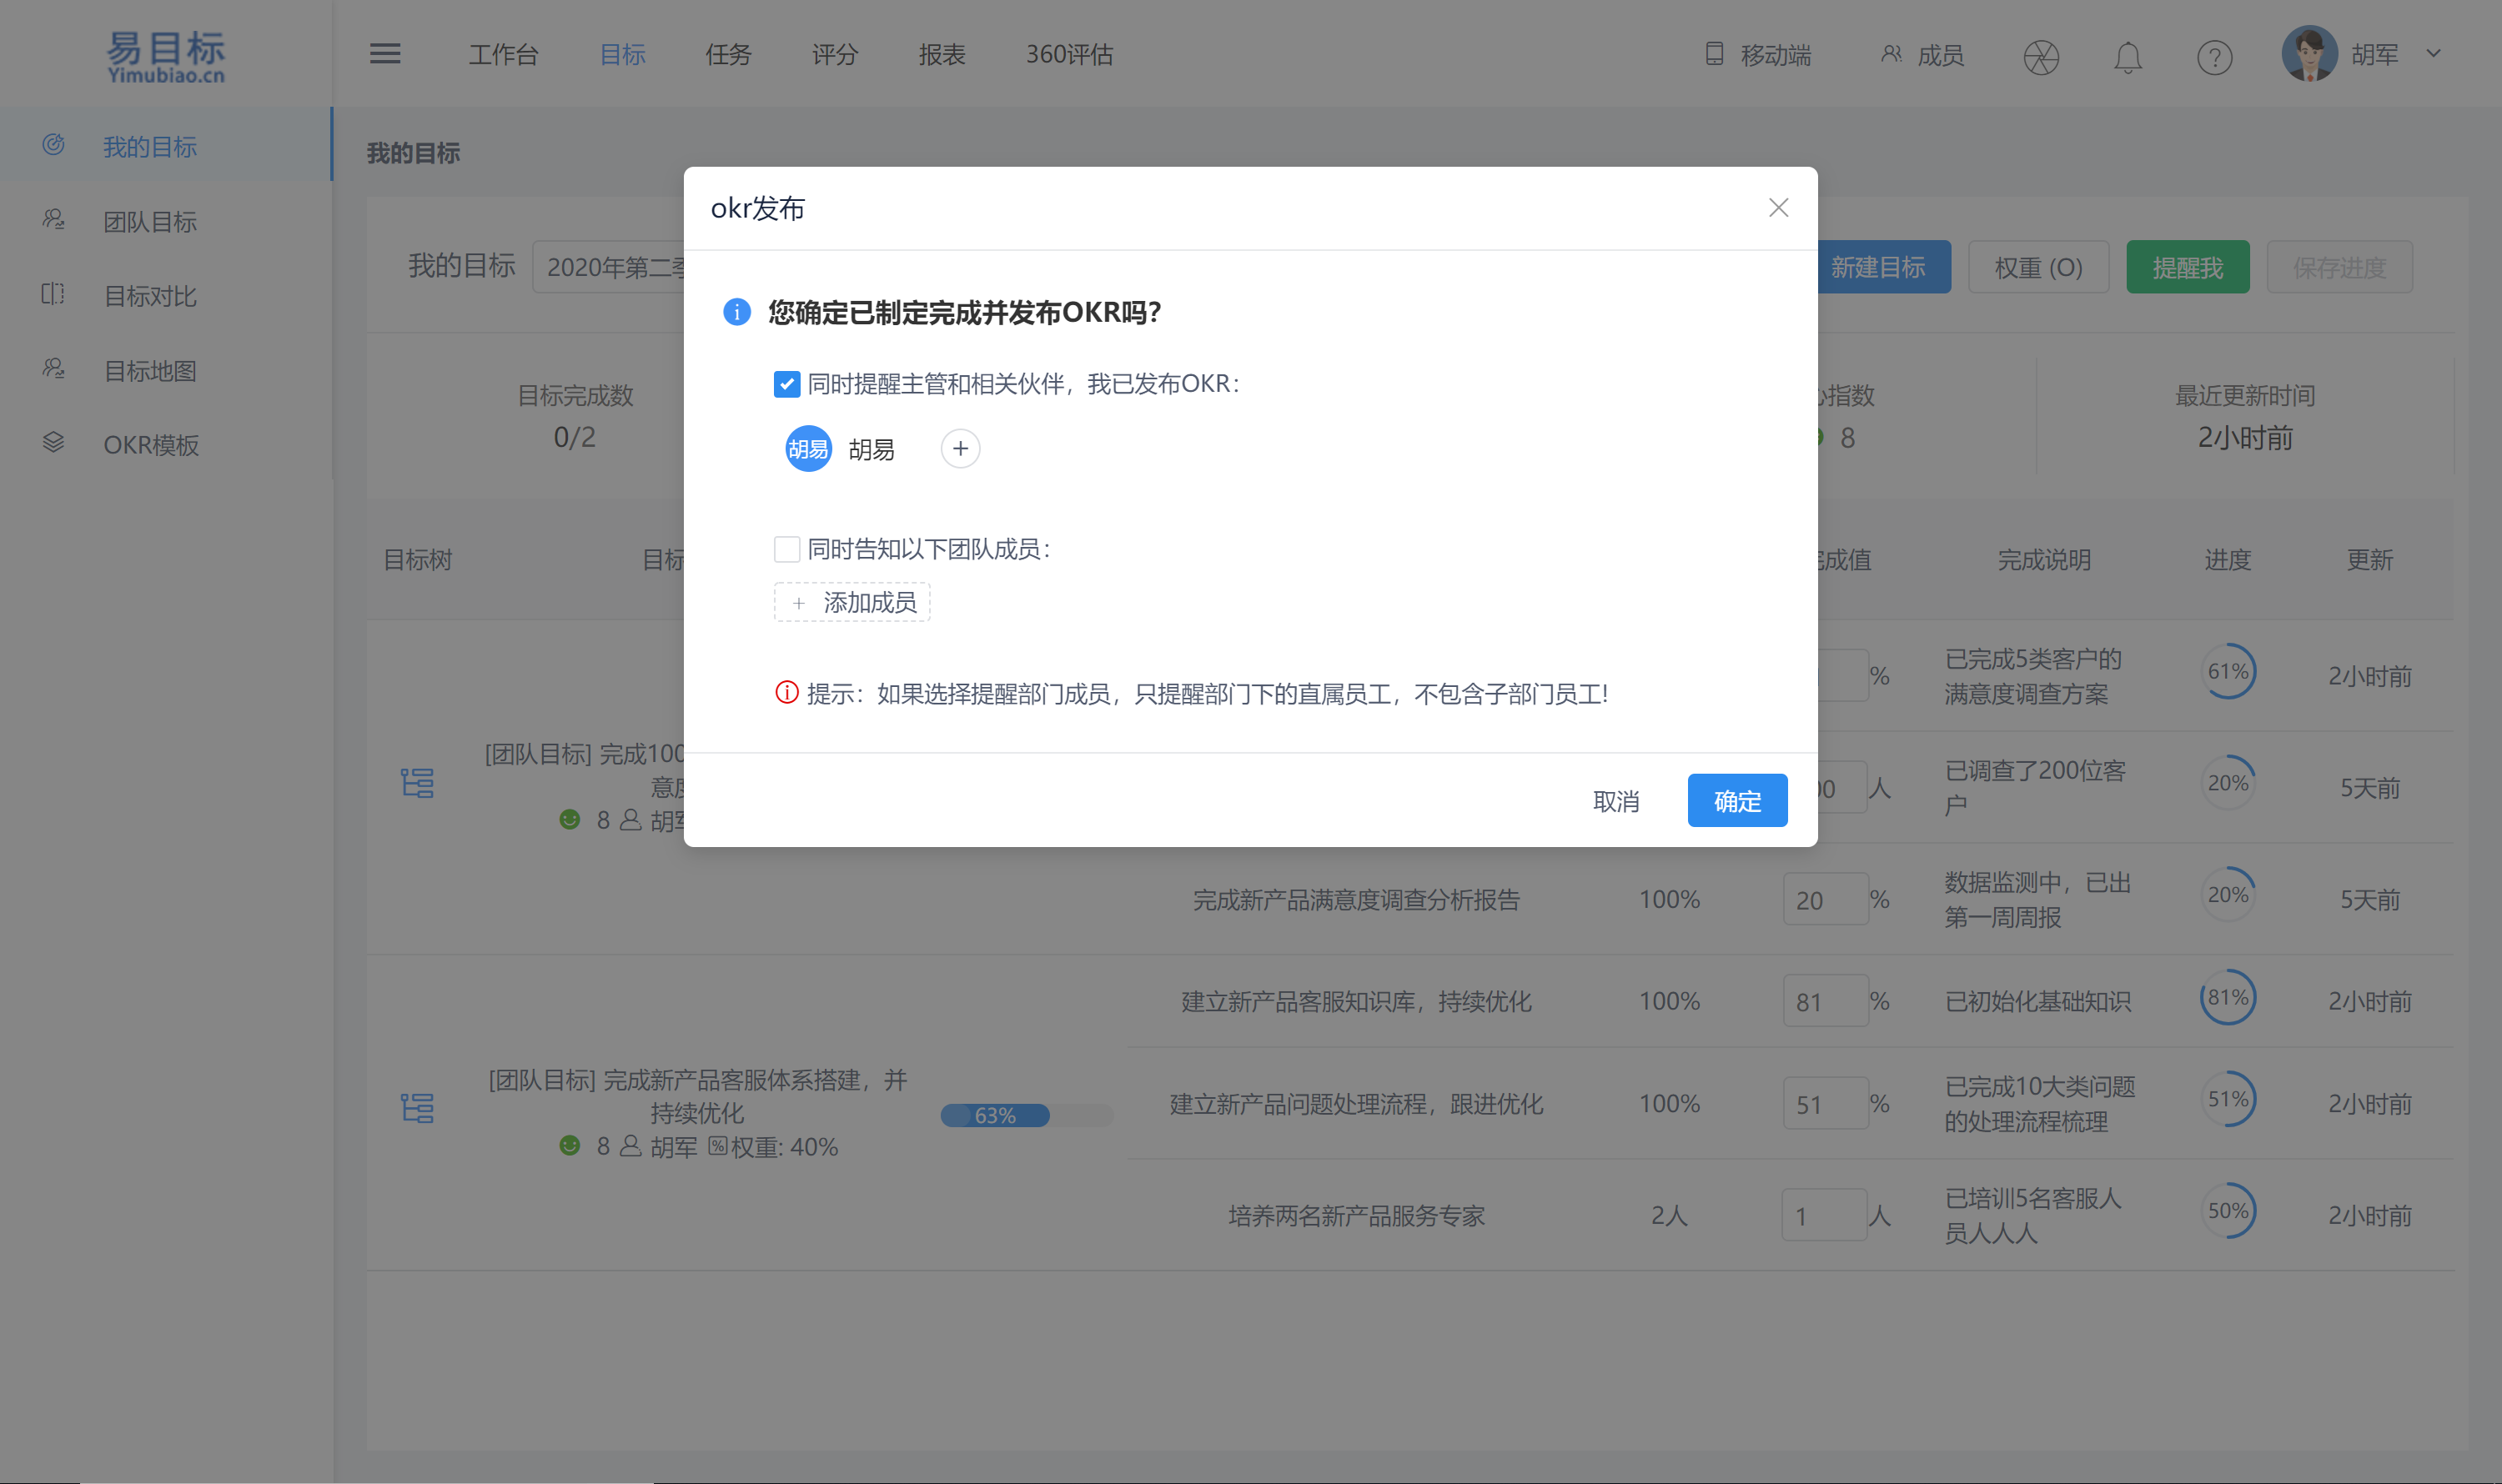Click the 添加成员 dashed button
Screen dimensions: 2502x1484
pos(852,602)
